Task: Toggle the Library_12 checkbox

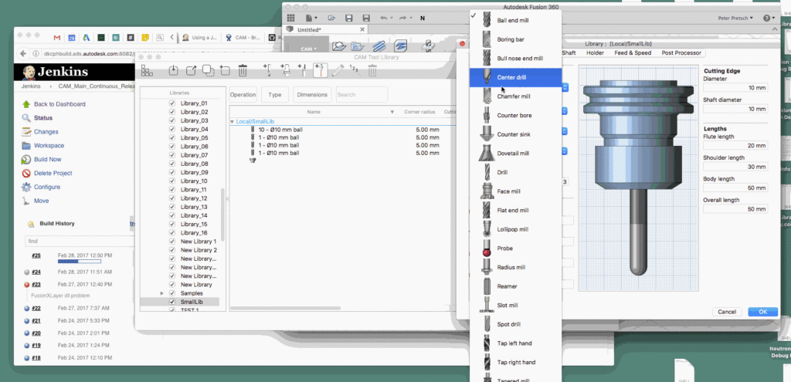Action: 172,198
